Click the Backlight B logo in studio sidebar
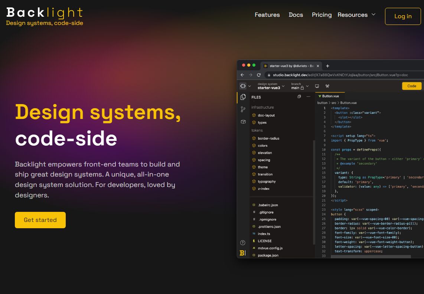424x294 pixels. (x=243, y=253)
